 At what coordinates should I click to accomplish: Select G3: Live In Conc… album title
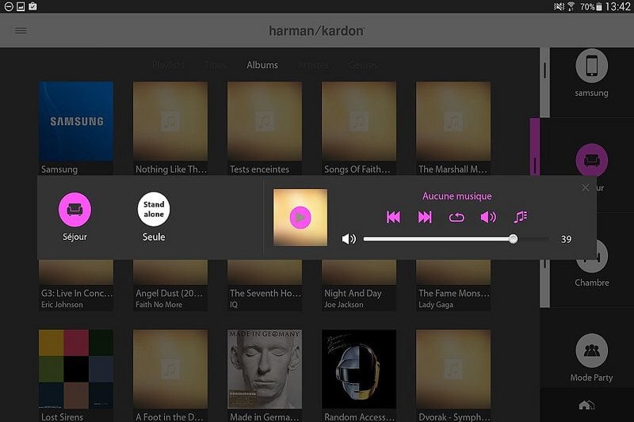click(77, 293)
